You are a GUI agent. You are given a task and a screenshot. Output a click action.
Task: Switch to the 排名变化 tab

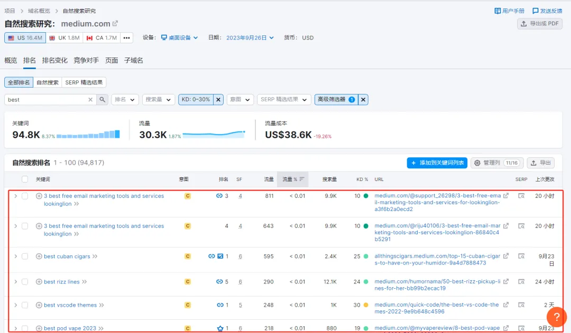pyautogui.click(x=54, y=60)
